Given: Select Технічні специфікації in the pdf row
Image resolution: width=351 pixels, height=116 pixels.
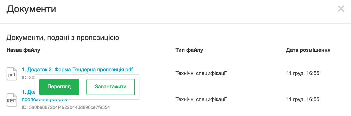Looking at the screenshot, I should (201, 73).
